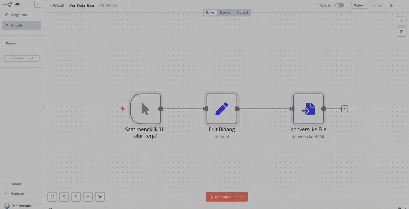The image size is (409, 209).
Task: Click the Bagikan button
Action: 359,5
